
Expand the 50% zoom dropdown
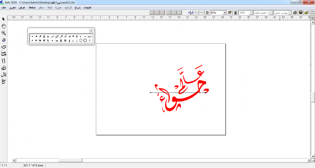click(225, 13)
